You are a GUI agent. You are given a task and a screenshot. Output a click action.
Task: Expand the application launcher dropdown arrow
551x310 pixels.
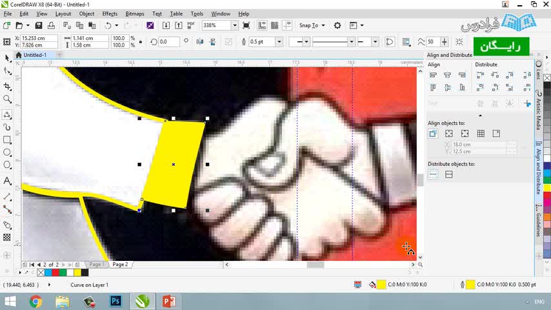point(362,25)
